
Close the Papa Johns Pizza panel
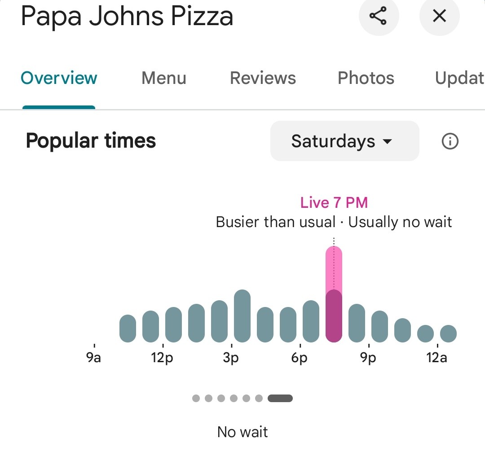click(x=439, y=15)
